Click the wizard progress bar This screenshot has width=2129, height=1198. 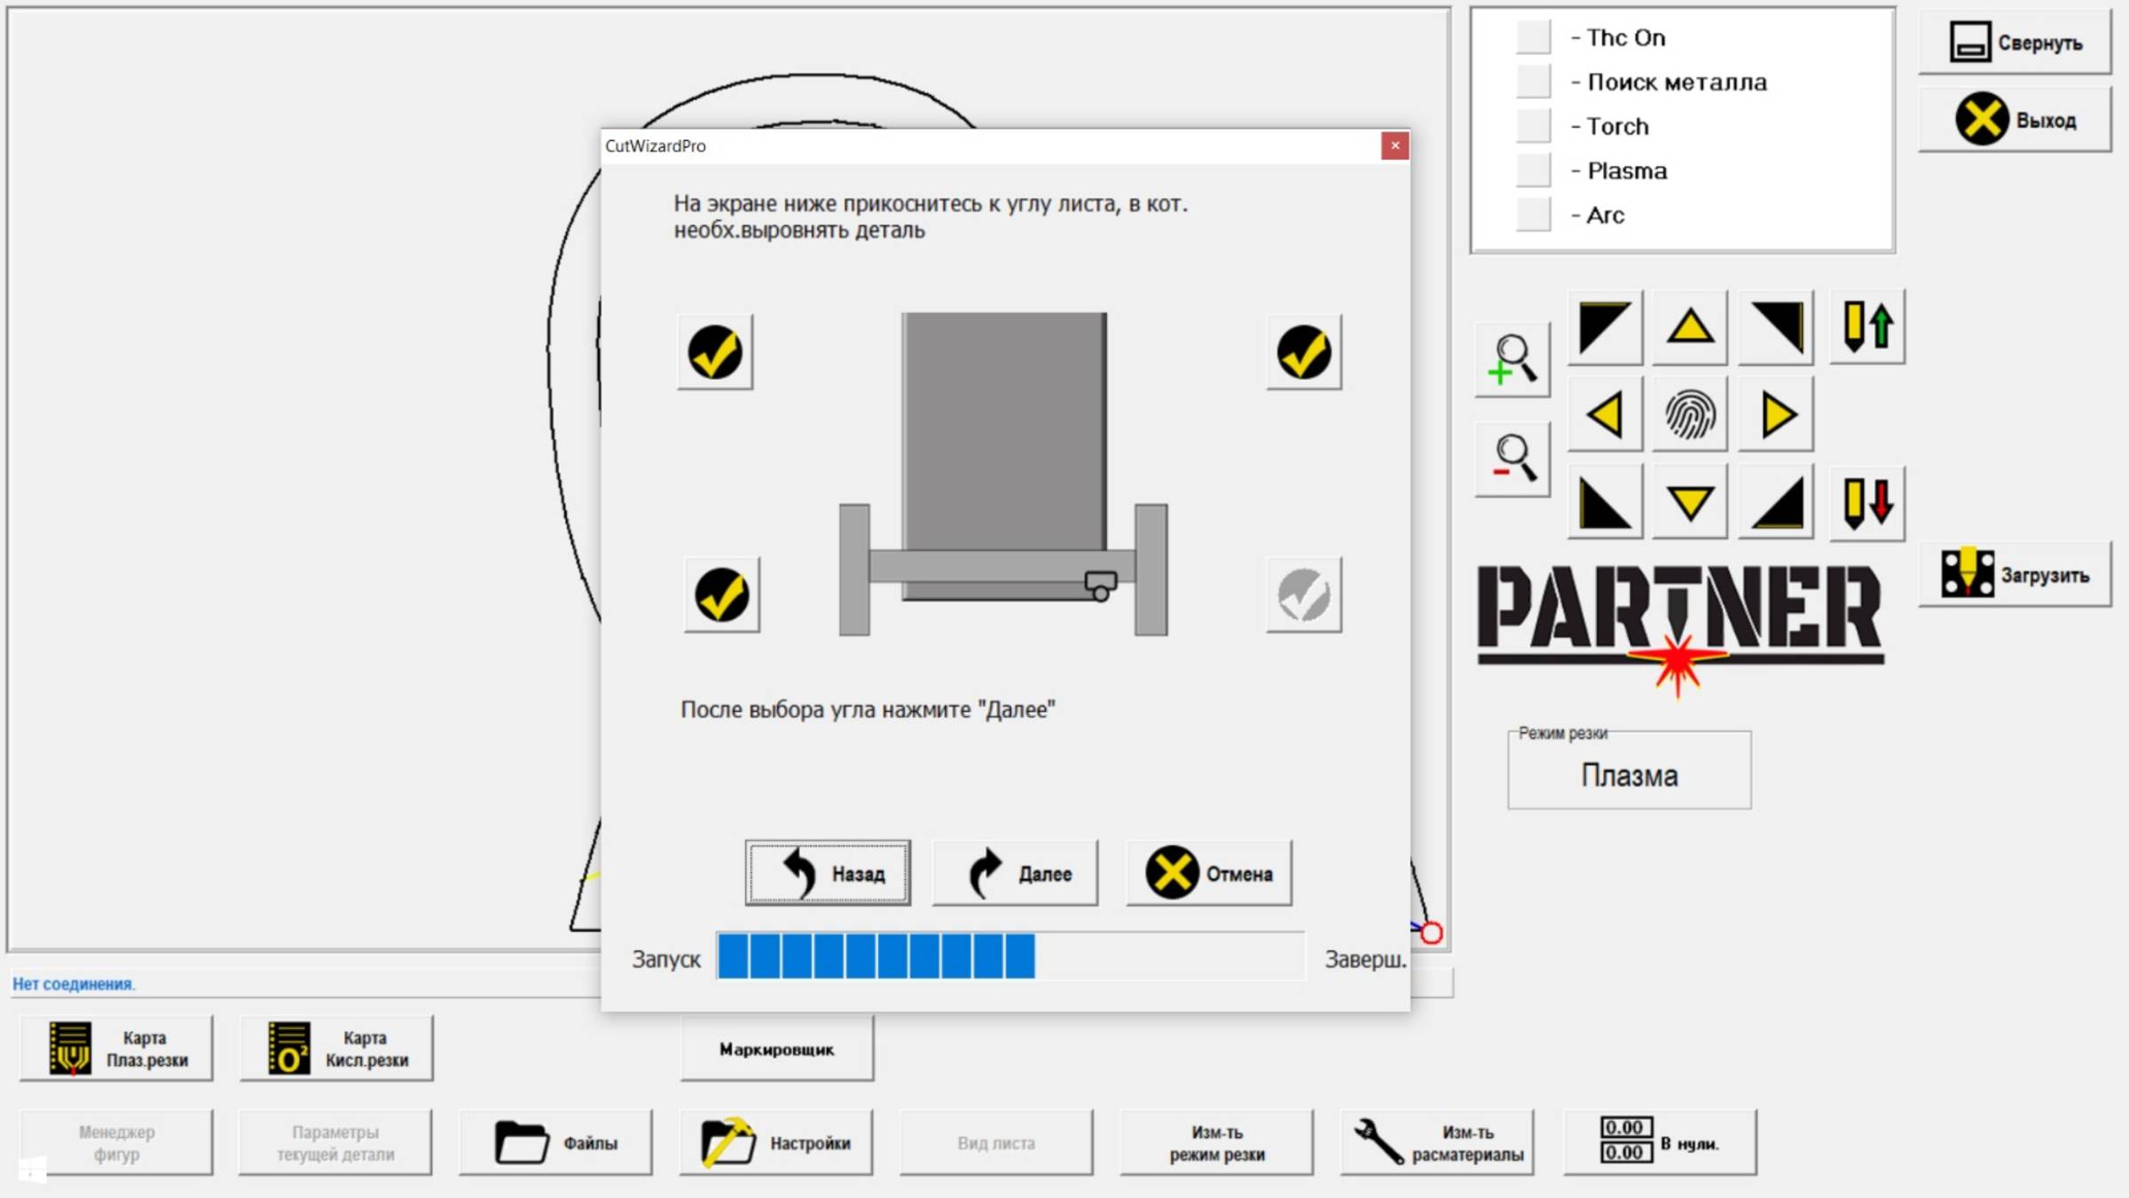click(1010, 957)
